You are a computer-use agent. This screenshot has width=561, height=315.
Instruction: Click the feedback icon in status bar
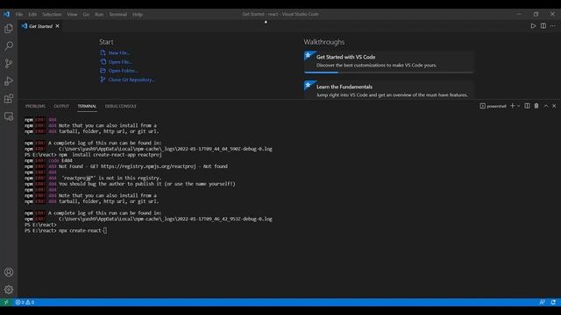(543, 302)
